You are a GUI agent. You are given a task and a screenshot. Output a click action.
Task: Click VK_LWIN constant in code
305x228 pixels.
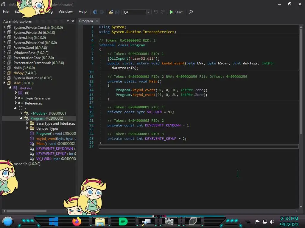tap(154, 112)
